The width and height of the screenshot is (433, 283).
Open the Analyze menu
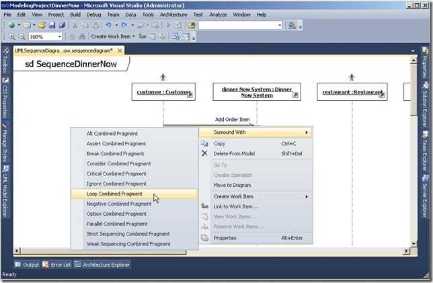218,15
